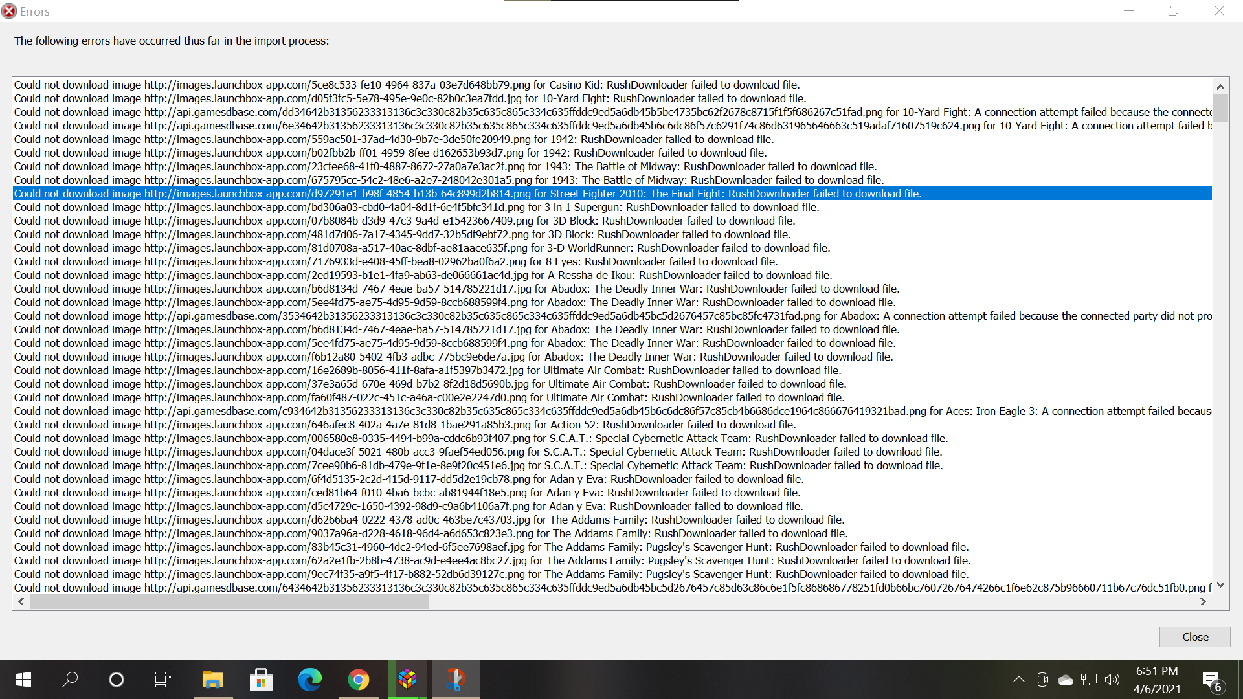Open File Explorer from the taskbar
Screen dimensions: 1243x699
[x=213, y=680]
